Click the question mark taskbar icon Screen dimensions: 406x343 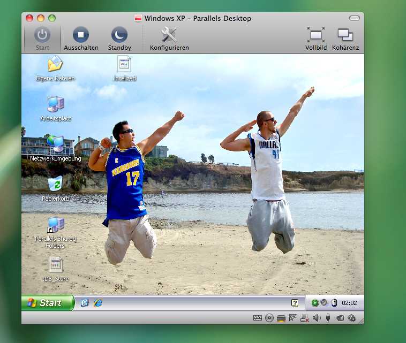point(295,303)
